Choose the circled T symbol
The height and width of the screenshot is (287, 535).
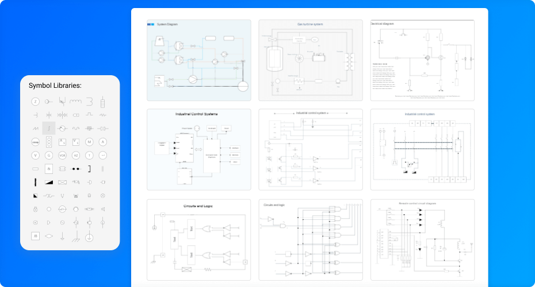(x=89, y=155)
